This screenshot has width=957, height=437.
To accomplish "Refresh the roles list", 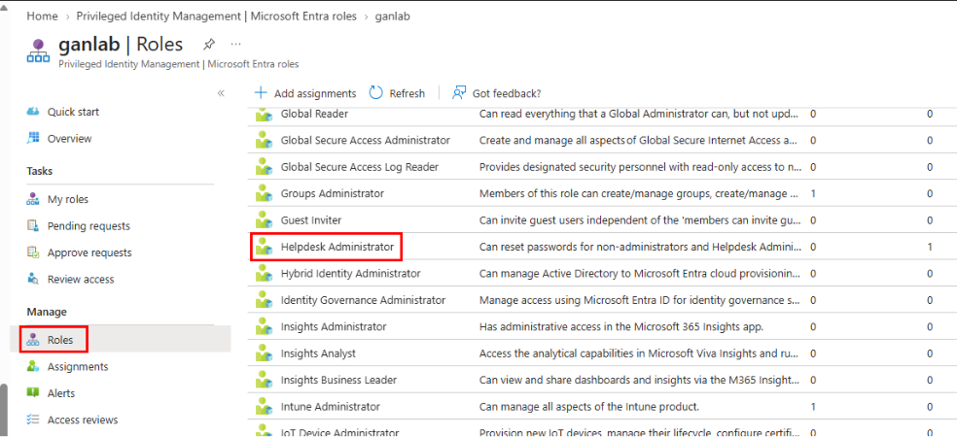I will (x=398, y=93).
